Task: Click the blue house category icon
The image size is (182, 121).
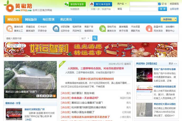Action: [x=56, y=29]
